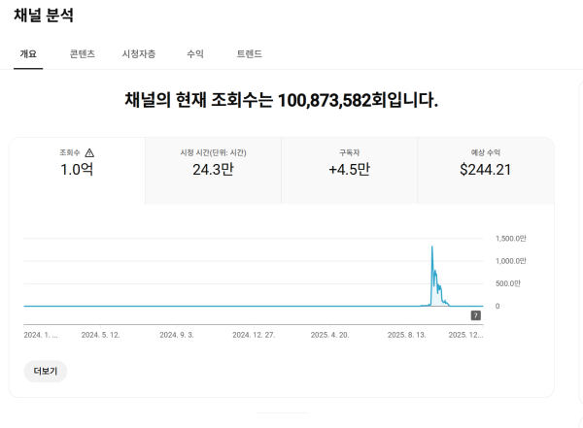Select the 시청자층 tab
Image resolution: width=583 pixels, height=428 pixels.
[139, 54]
